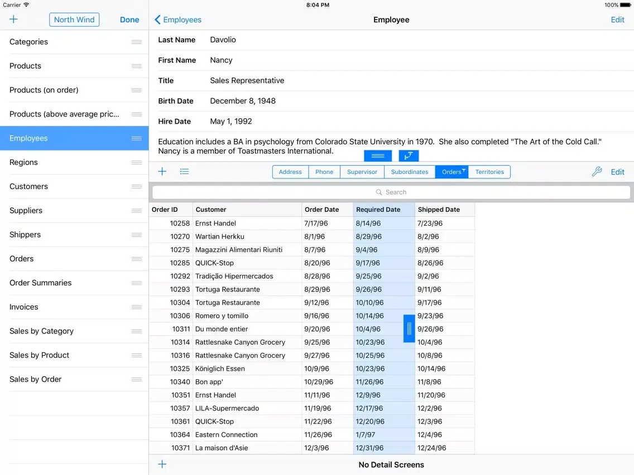634x475 pixels.
Task: Tap the blue column resize handle
Action: pos(409,328)
